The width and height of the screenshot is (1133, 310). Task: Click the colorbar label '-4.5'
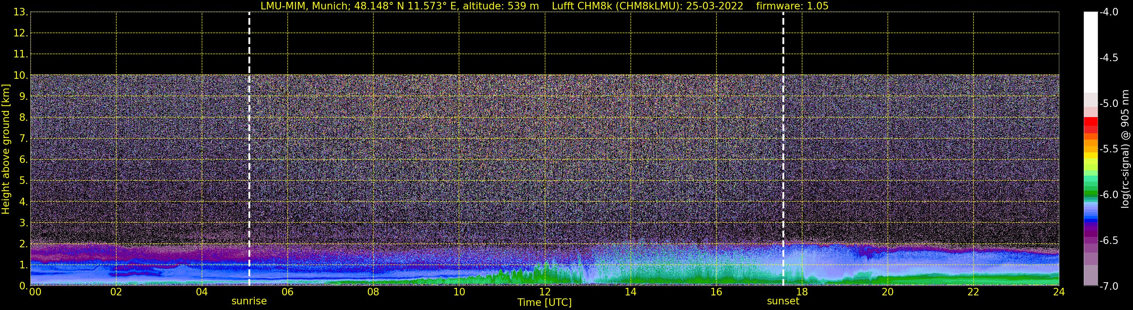point(1108,58)
